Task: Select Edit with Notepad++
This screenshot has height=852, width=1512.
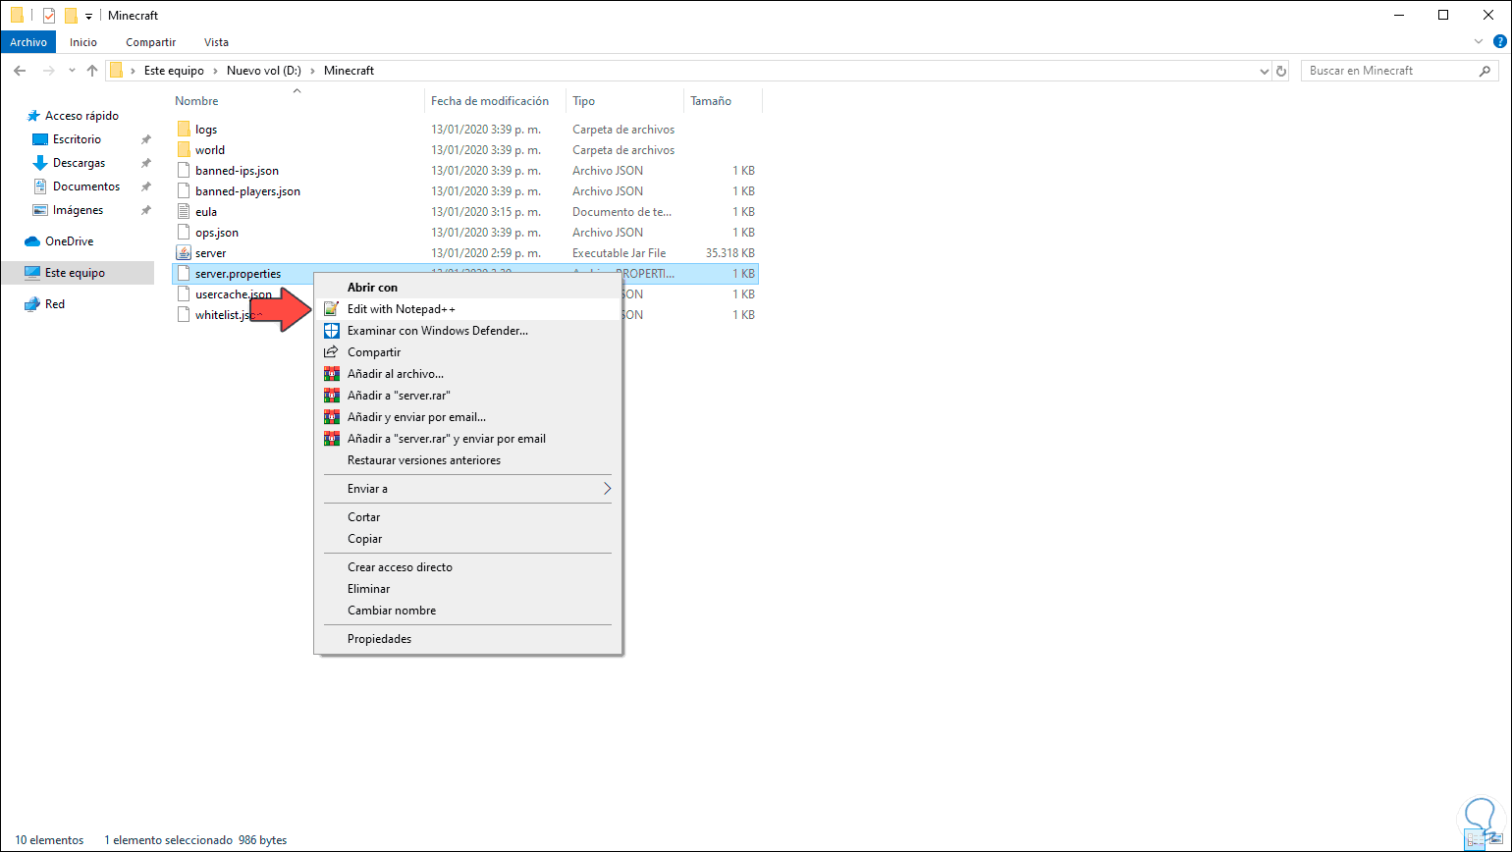Action: tap(467, 309)
